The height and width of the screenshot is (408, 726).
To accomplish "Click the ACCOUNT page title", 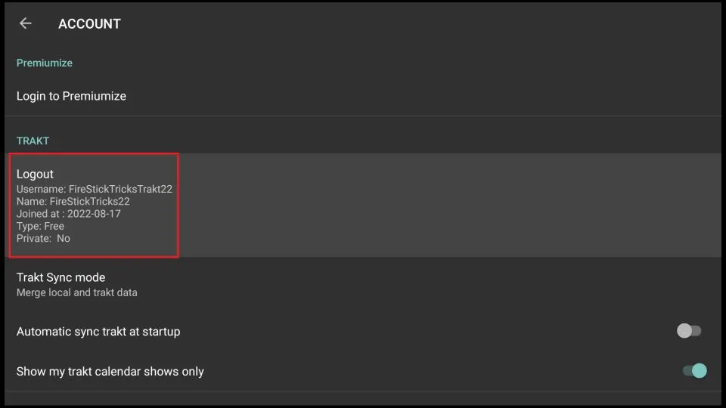I will click(x=89, y=24).
